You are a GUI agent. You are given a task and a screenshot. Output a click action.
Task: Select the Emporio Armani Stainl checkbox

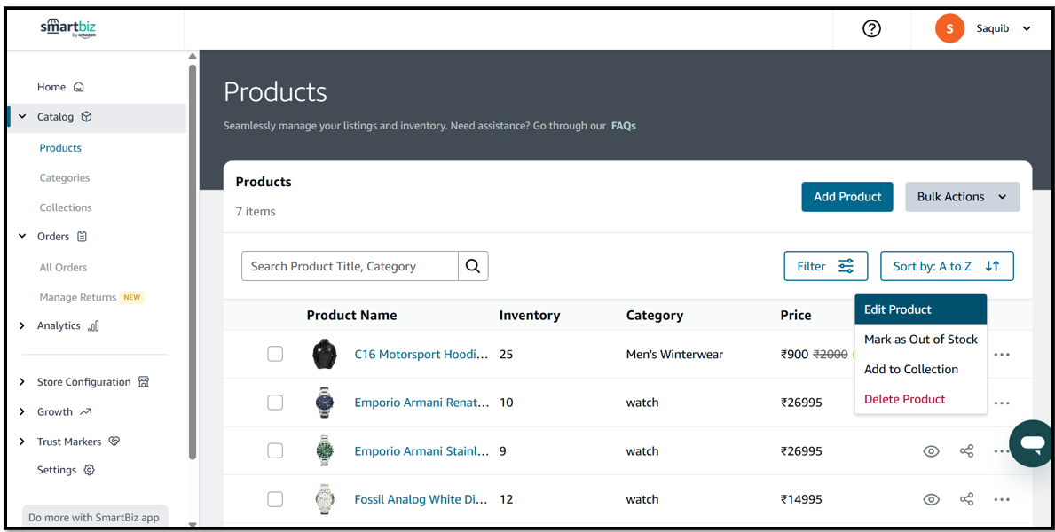point(275,450)
